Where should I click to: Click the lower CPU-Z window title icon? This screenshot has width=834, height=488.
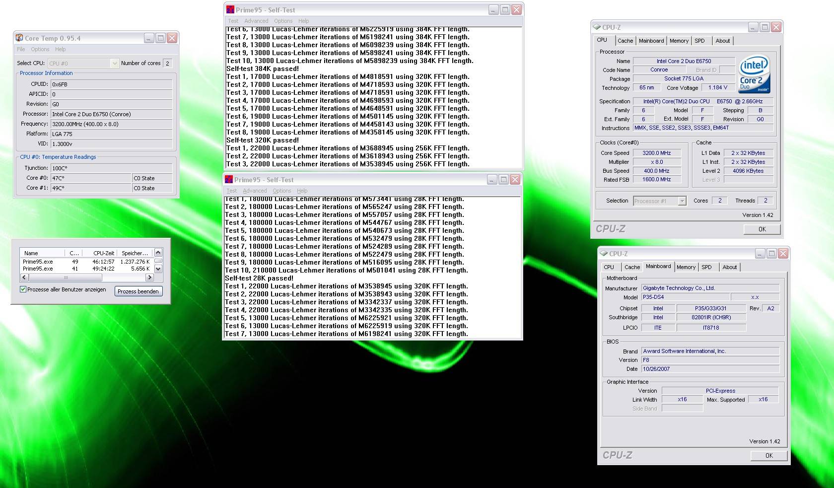tap(603, 253)
